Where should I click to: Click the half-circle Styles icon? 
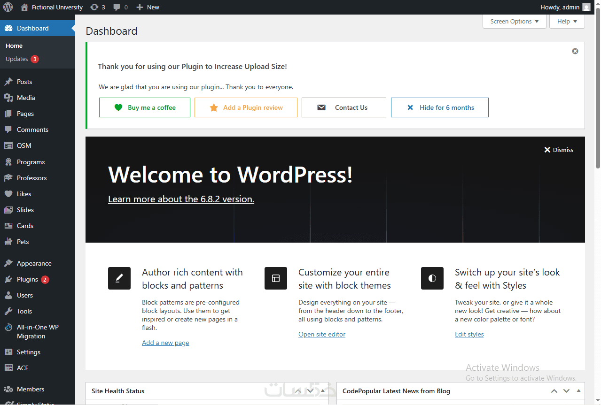(x=432, y=278)
